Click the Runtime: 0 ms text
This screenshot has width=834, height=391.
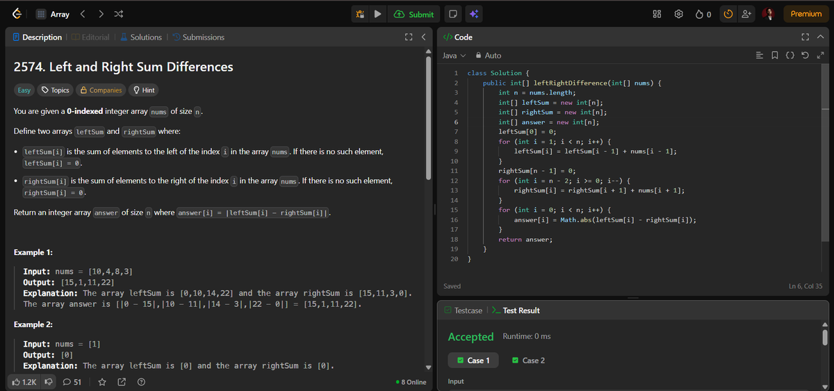pos(526,337)
